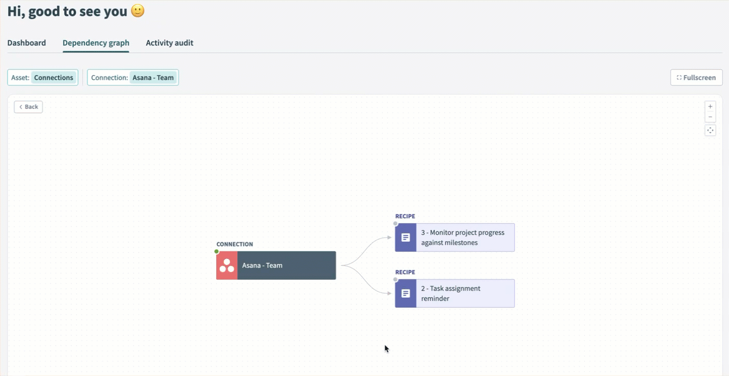The height and width of the screenshot is (376, 729).
Task: Click the fit-to-screen icon below the zoom controls
Action: coord(710,130)
